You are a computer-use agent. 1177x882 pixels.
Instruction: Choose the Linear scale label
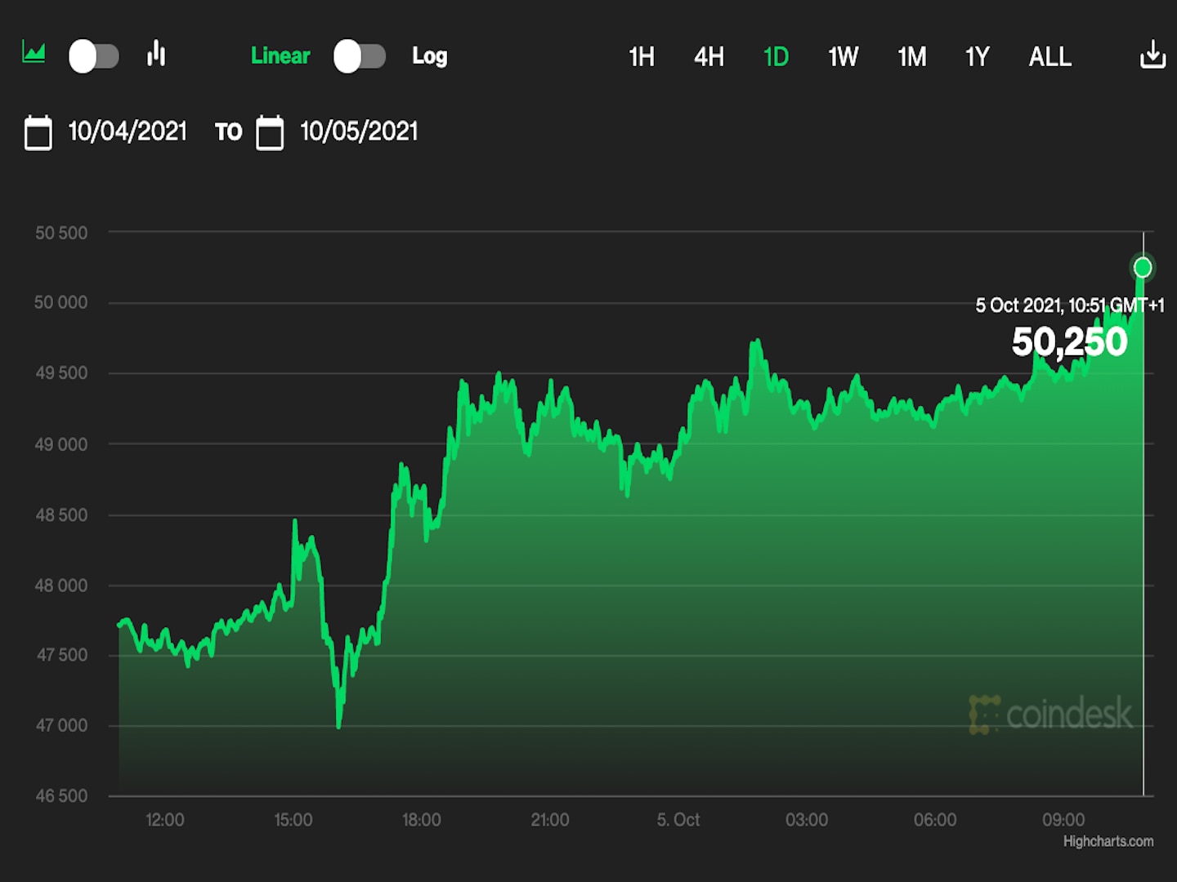click(x=280, y=56)
